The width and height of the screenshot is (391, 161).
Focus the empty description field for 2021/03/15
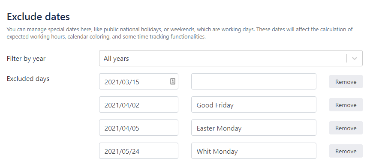pos(254,81)
